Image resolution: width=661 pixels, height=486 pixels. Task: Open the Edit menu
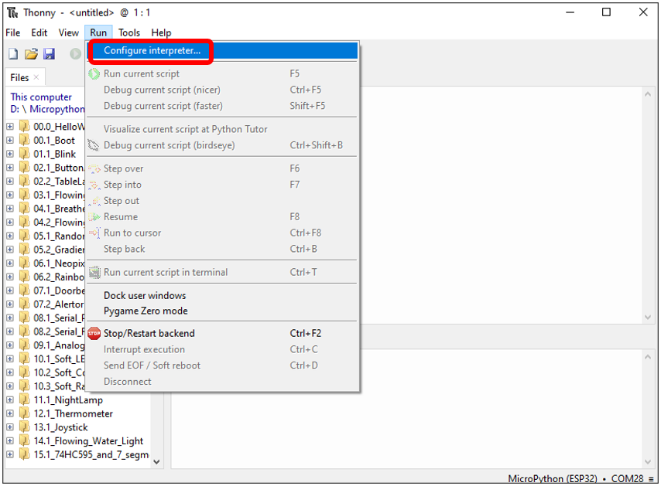click(39, 32)
